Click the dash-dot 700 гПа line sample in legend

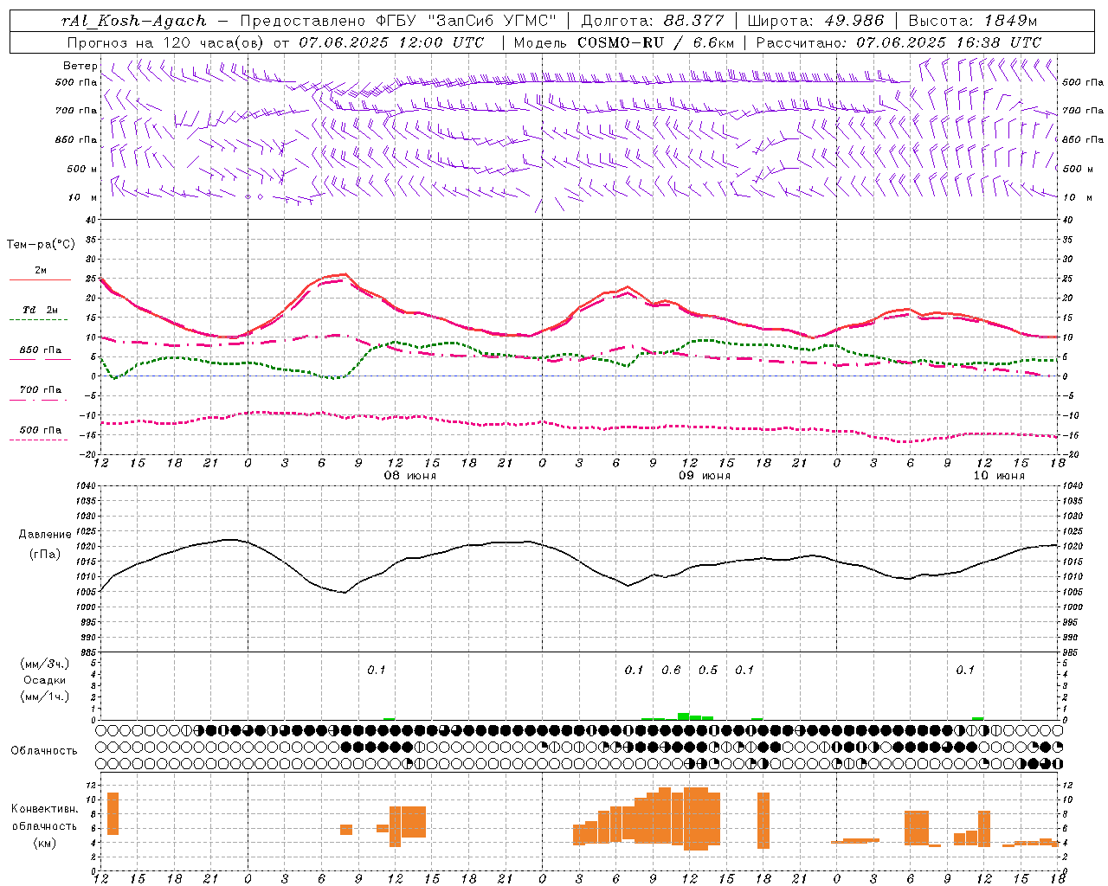click(40, 400)
